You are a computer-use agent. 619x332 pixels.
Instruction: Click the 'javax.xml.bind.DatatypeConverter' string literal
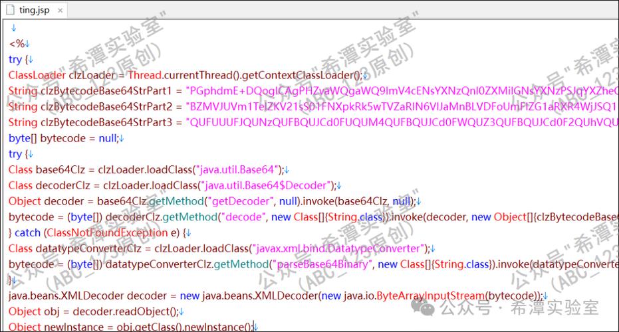338,249
